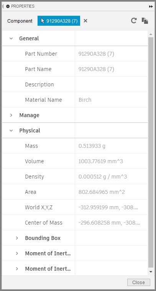Click the Density label
This screenshot has height=291, width=156.
click(x=34, y=177)
